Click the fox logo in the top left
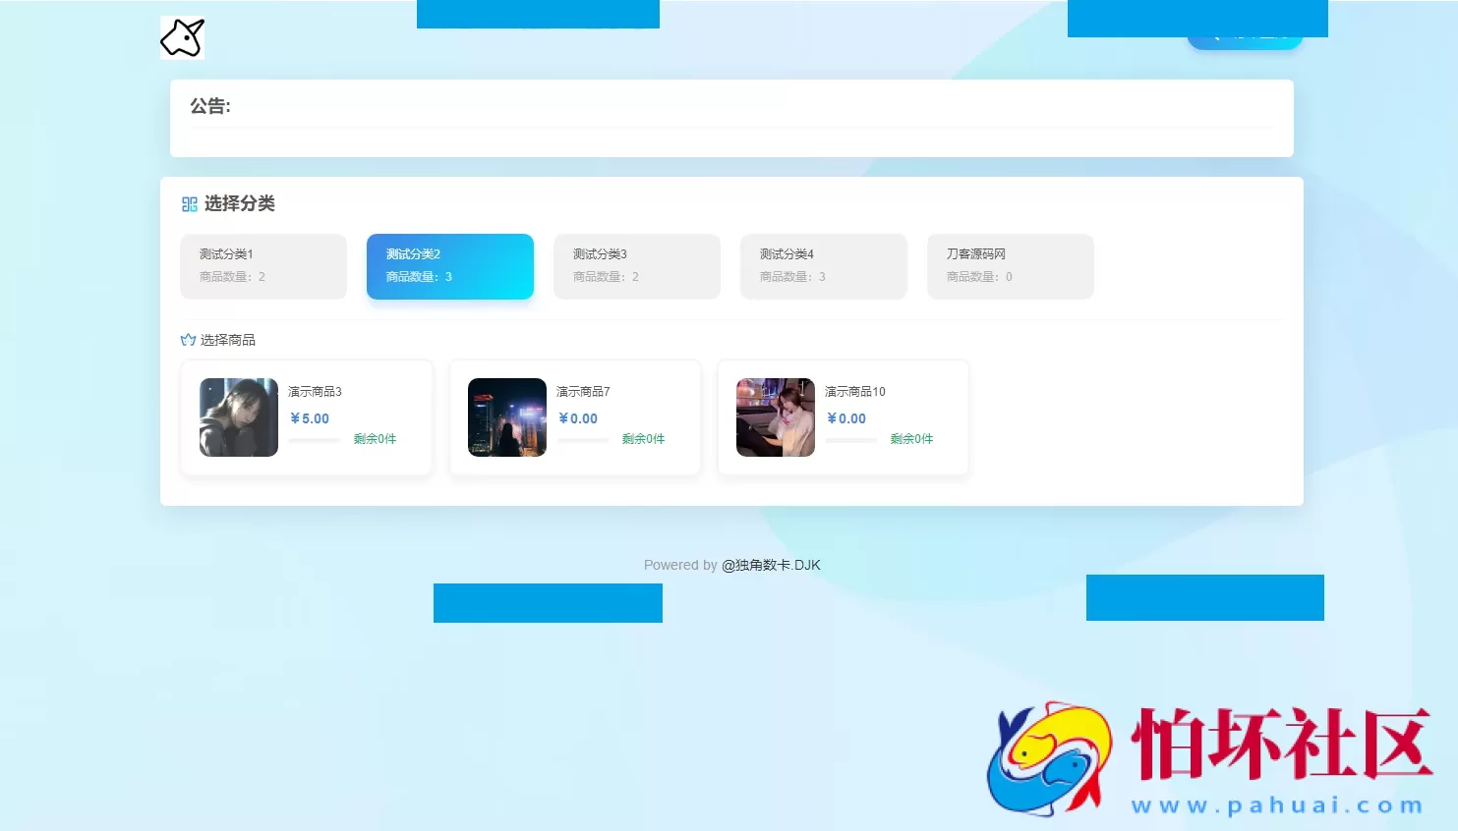1458x831 pixels. click(182, 37)
